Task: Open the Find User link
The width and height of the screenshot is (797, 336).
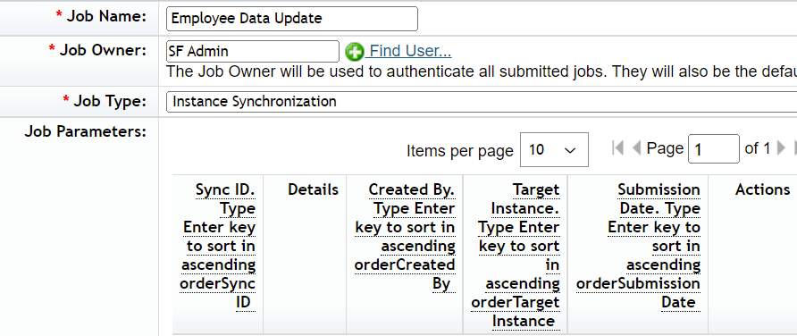Action: pos(410,51)
